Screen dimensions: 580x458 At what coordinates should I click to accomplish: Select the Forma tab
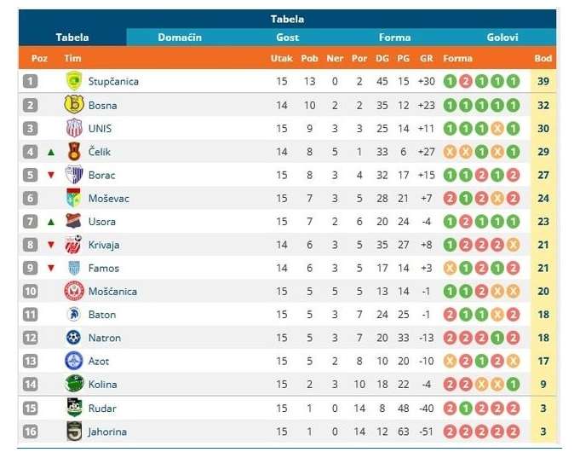(x=394, y=38)
